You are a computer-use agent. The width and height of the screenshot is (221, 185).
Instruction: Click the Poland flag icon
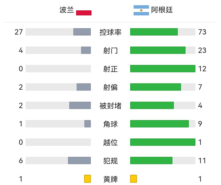(84, 13)
